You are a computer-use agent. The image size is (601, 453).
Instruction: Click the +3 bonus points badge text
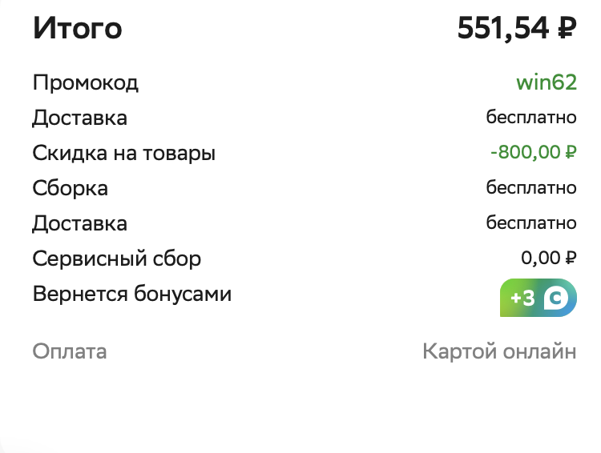[522, 299]
